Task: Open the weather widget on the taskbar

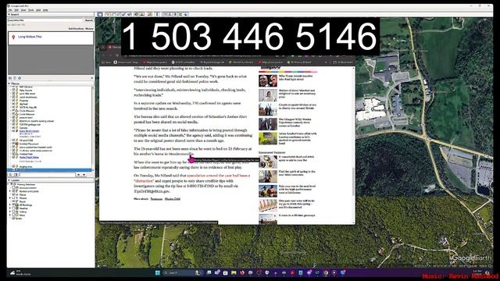Action: tap(20, 272)
